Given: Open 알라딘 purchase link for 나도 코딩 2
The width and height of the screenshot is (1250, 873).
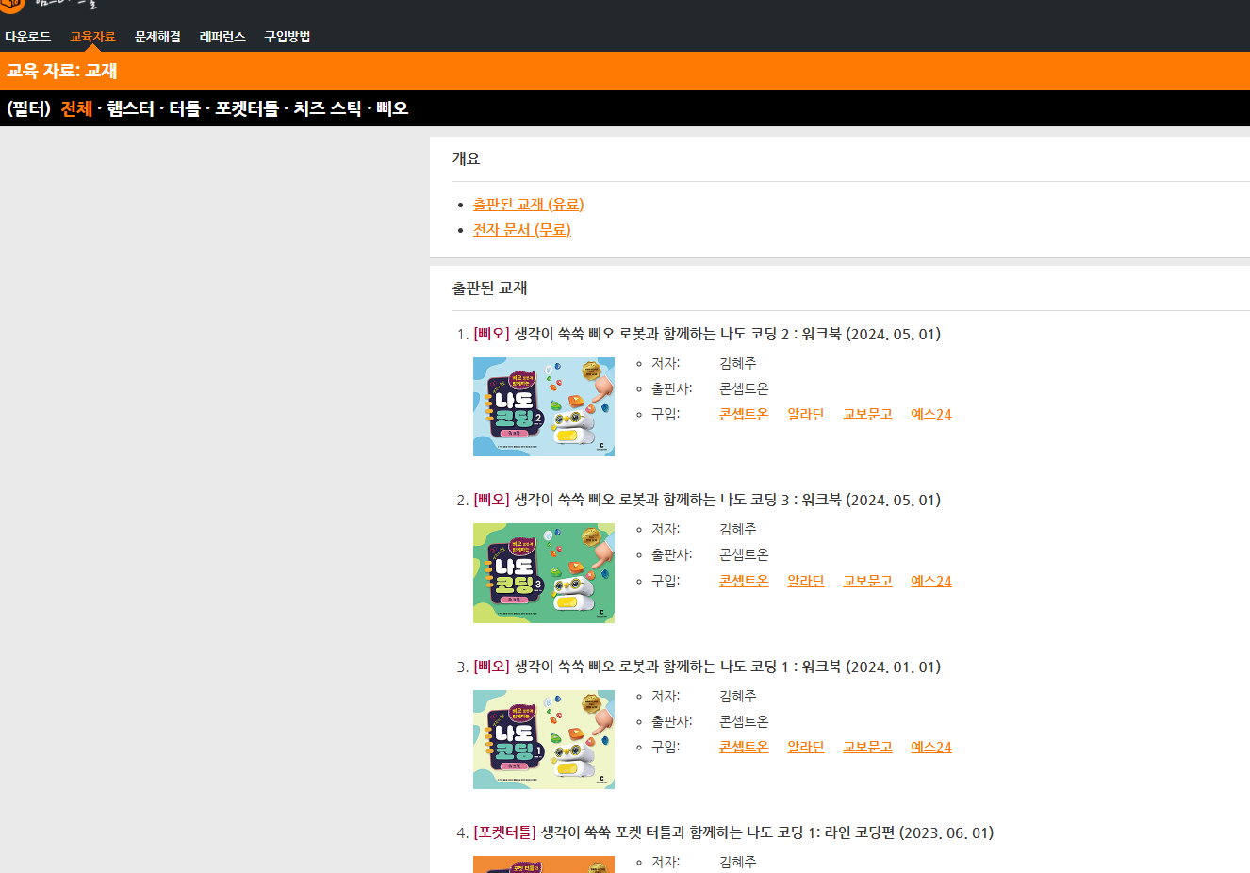Looking at the screenshot, I should click(806, 414).
